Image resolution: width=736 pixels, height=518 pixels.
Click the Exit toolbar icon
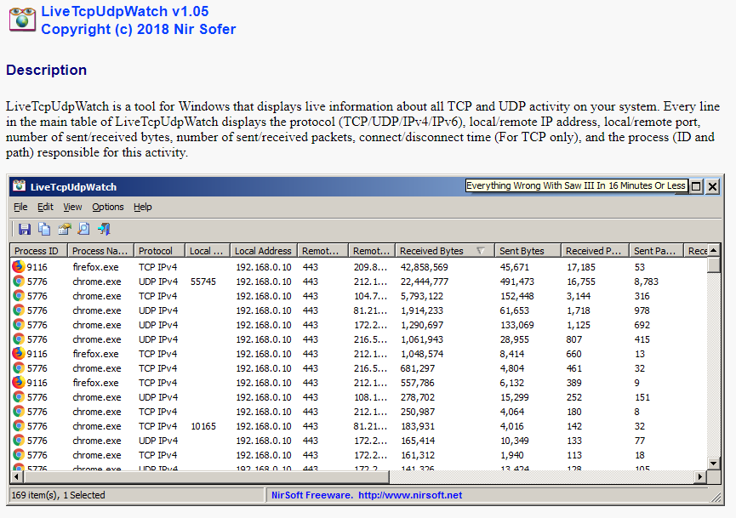(104, 229)
